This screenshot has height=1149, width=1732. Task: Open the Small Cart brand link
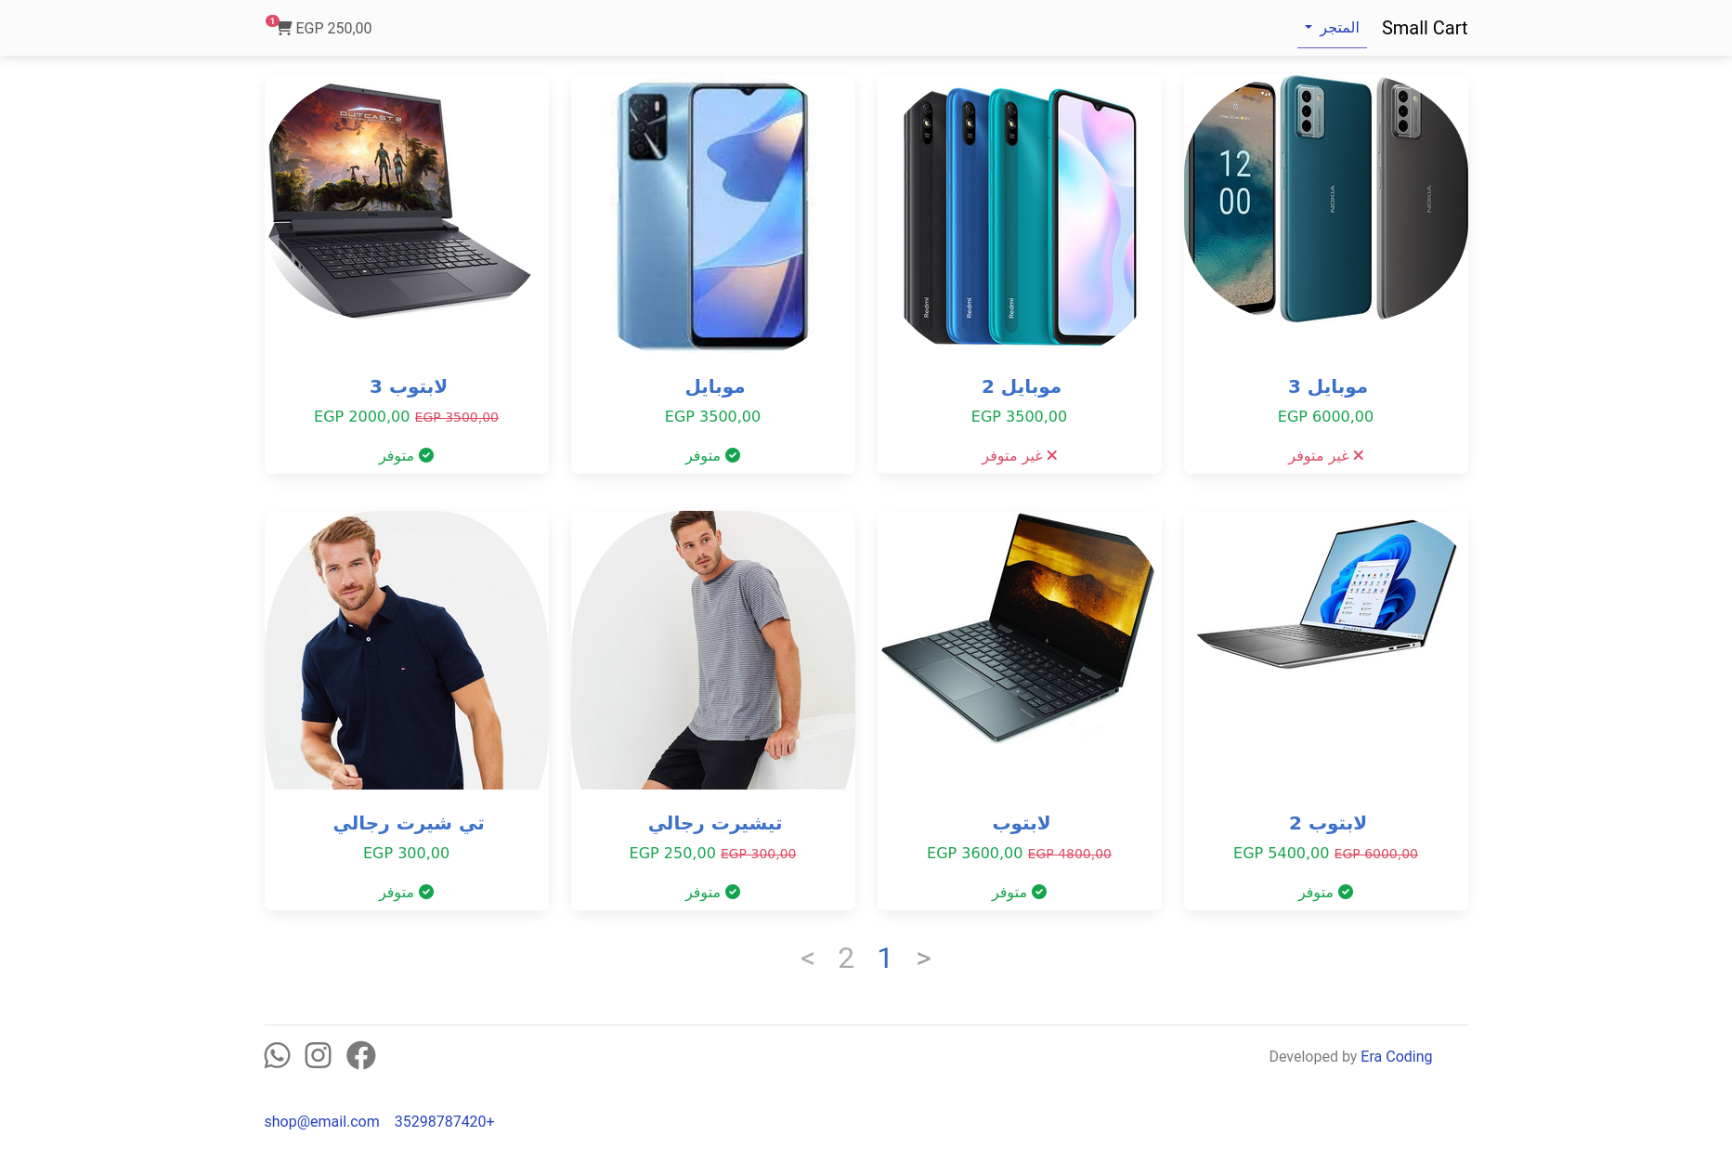click(x=1425, y=28)
